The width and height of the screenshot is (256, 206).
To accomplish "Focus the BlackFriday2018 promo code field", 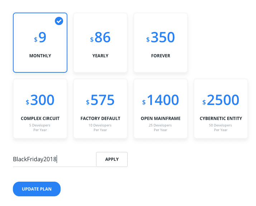I will [x=54, y=159].
